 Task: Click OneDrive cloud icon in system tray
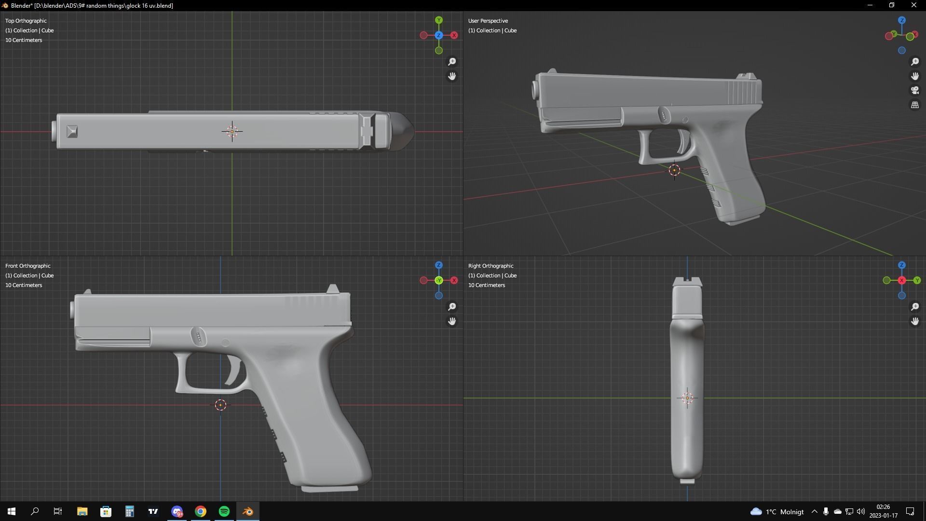838,511
